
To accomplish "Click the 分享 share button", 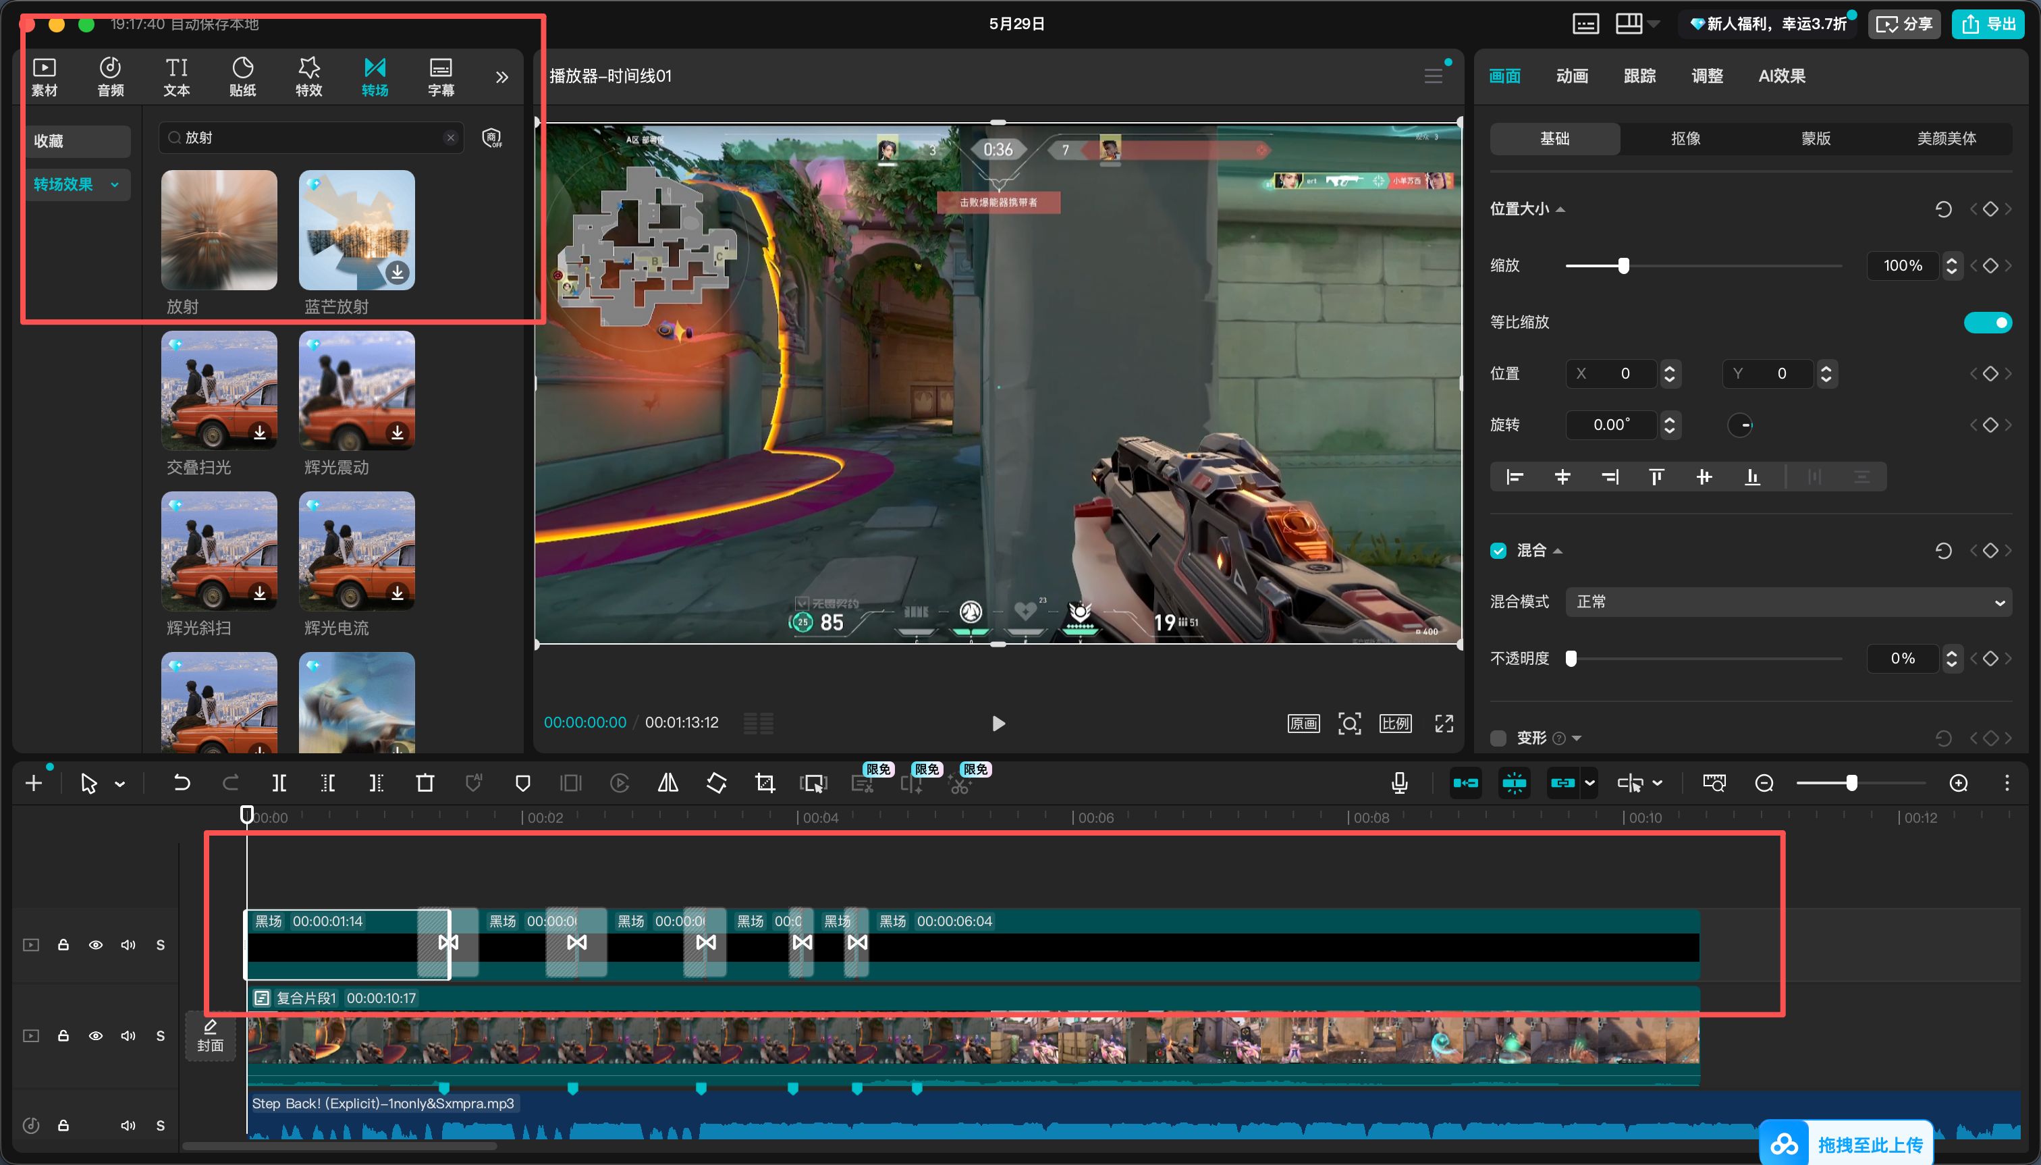I will (1903, 24).
